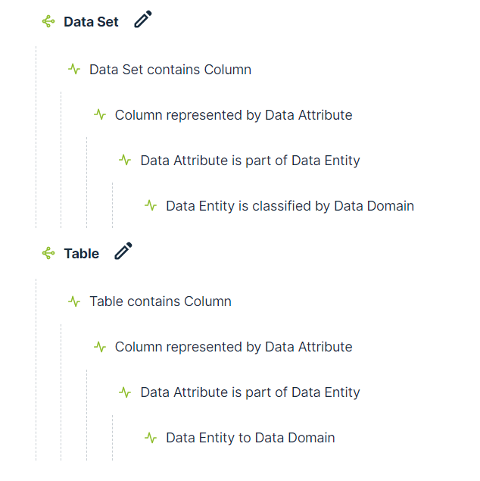Image resolution: width=480 pixels, height=481 pixels.
Task: Click the green node icon beside Data Set
Action: 48,22
